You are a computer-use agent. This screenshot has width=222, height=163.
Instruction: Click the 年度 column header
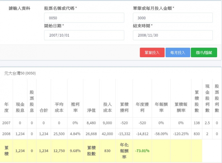6,107
